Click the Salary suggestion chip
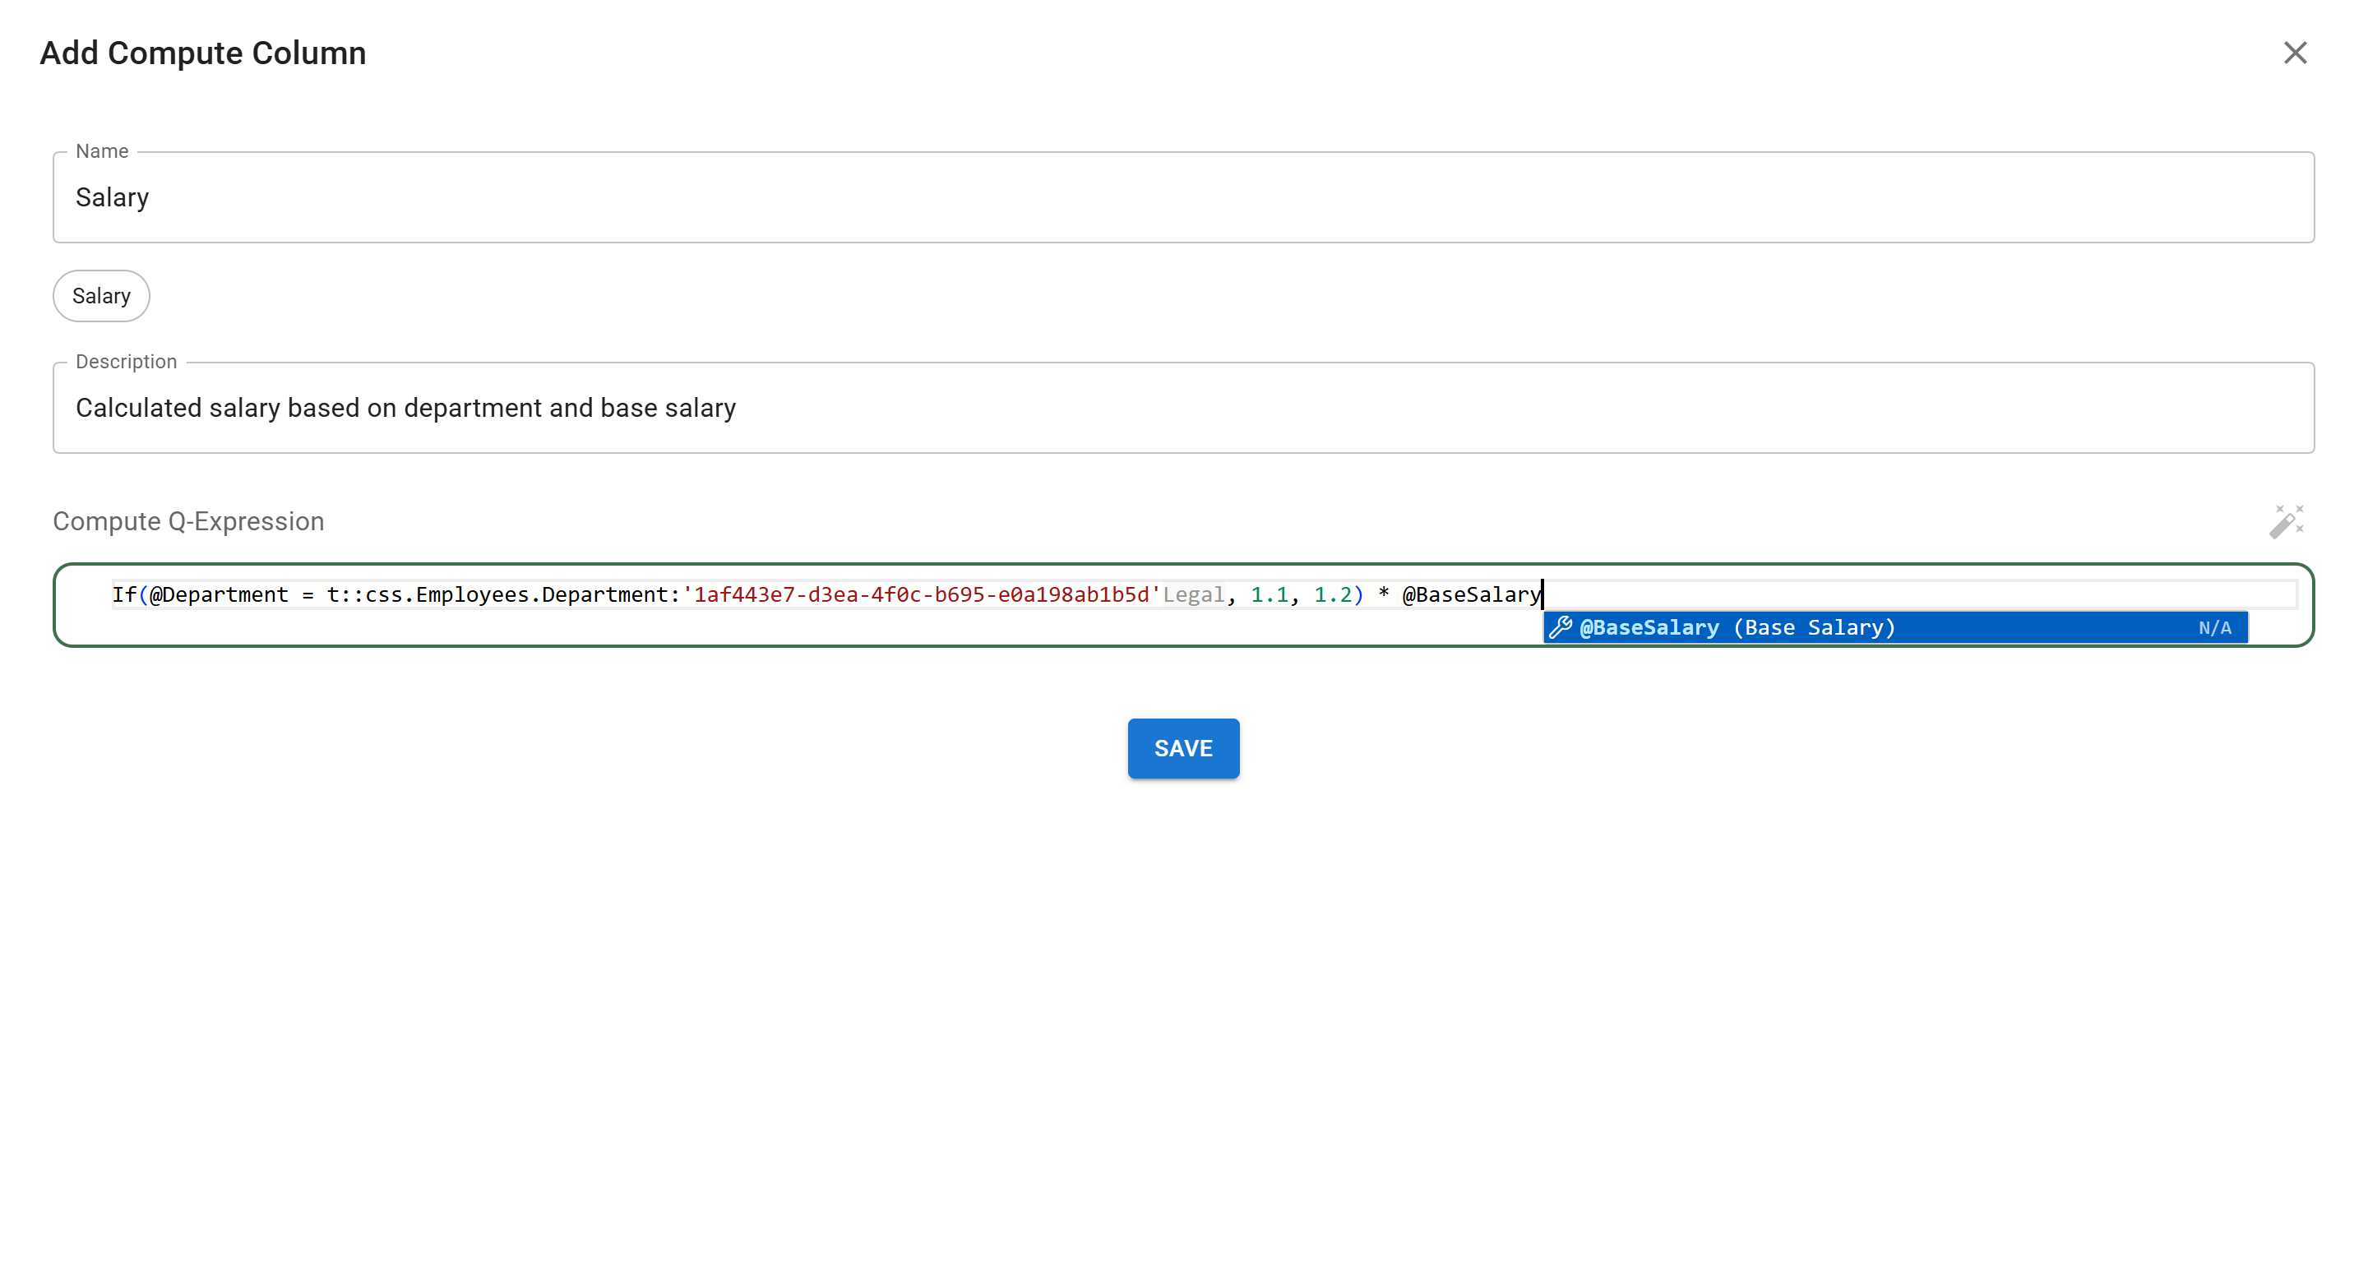 101,296
